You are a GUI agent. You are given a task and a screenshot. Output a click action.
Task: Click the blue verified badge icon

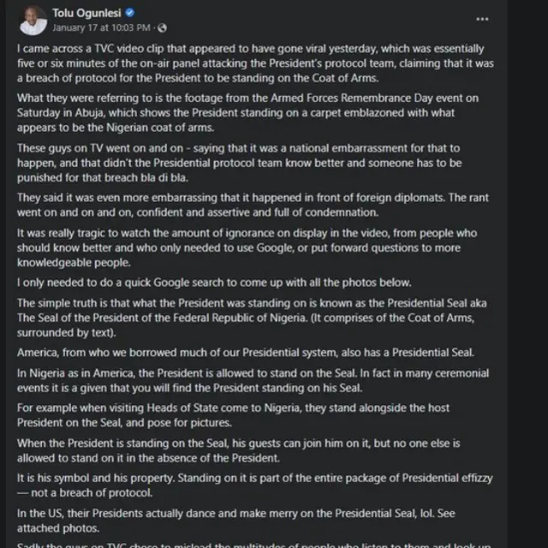129,13
